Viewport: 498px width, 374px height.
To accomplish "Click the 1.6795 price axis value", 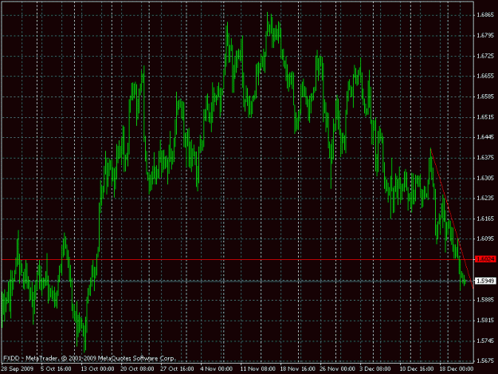I will 485,35.
